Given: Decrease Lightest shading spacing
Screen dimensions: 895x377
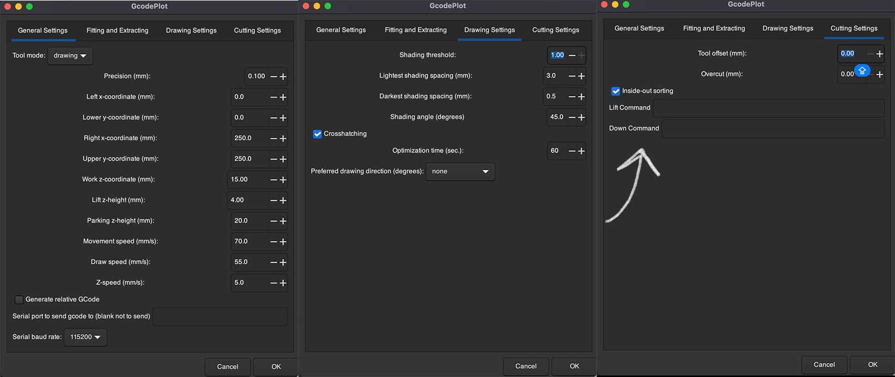Looking at the screenshot, I should click(x=572, y=76).
